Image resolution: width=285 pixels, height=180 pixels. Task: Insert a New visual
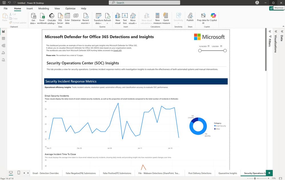coord(118,18)
